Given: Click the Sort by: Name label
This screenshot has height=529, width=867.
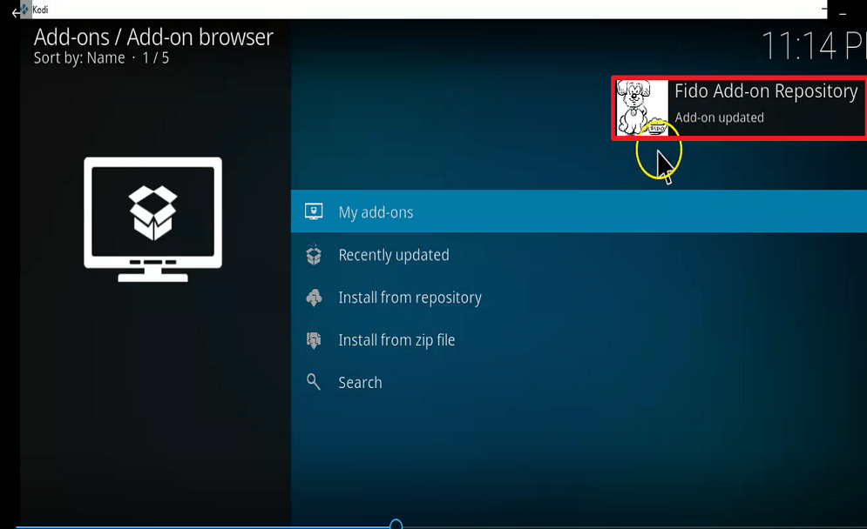Looking at the screenshot, I should [79, 58].
